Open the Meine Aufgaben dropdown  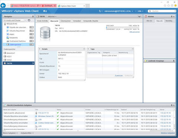tap(10, 133)
